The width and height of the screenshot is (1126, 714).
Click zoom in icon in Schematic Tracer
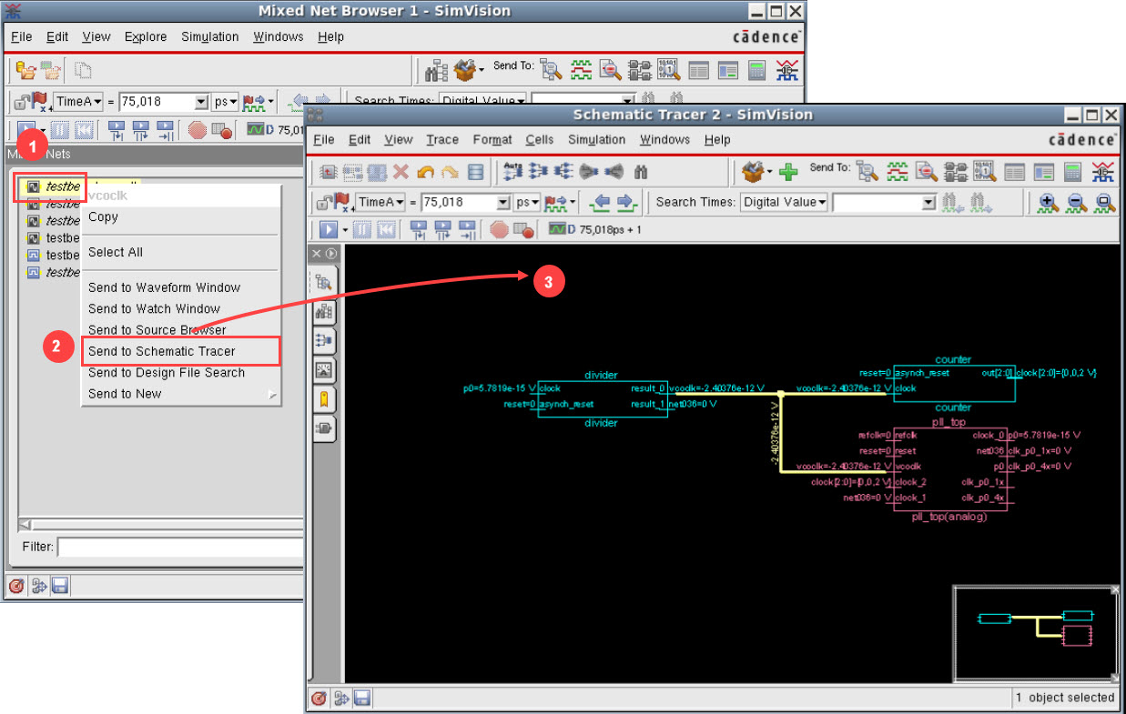[1048, 202]
